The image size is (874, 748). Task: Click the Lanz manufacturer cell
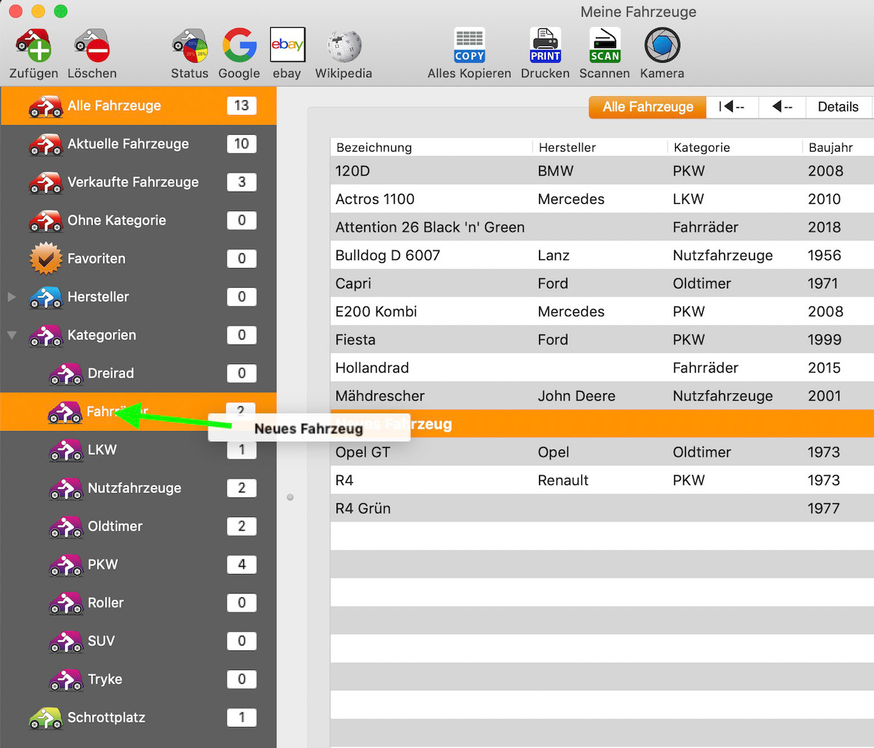(554, 256)
